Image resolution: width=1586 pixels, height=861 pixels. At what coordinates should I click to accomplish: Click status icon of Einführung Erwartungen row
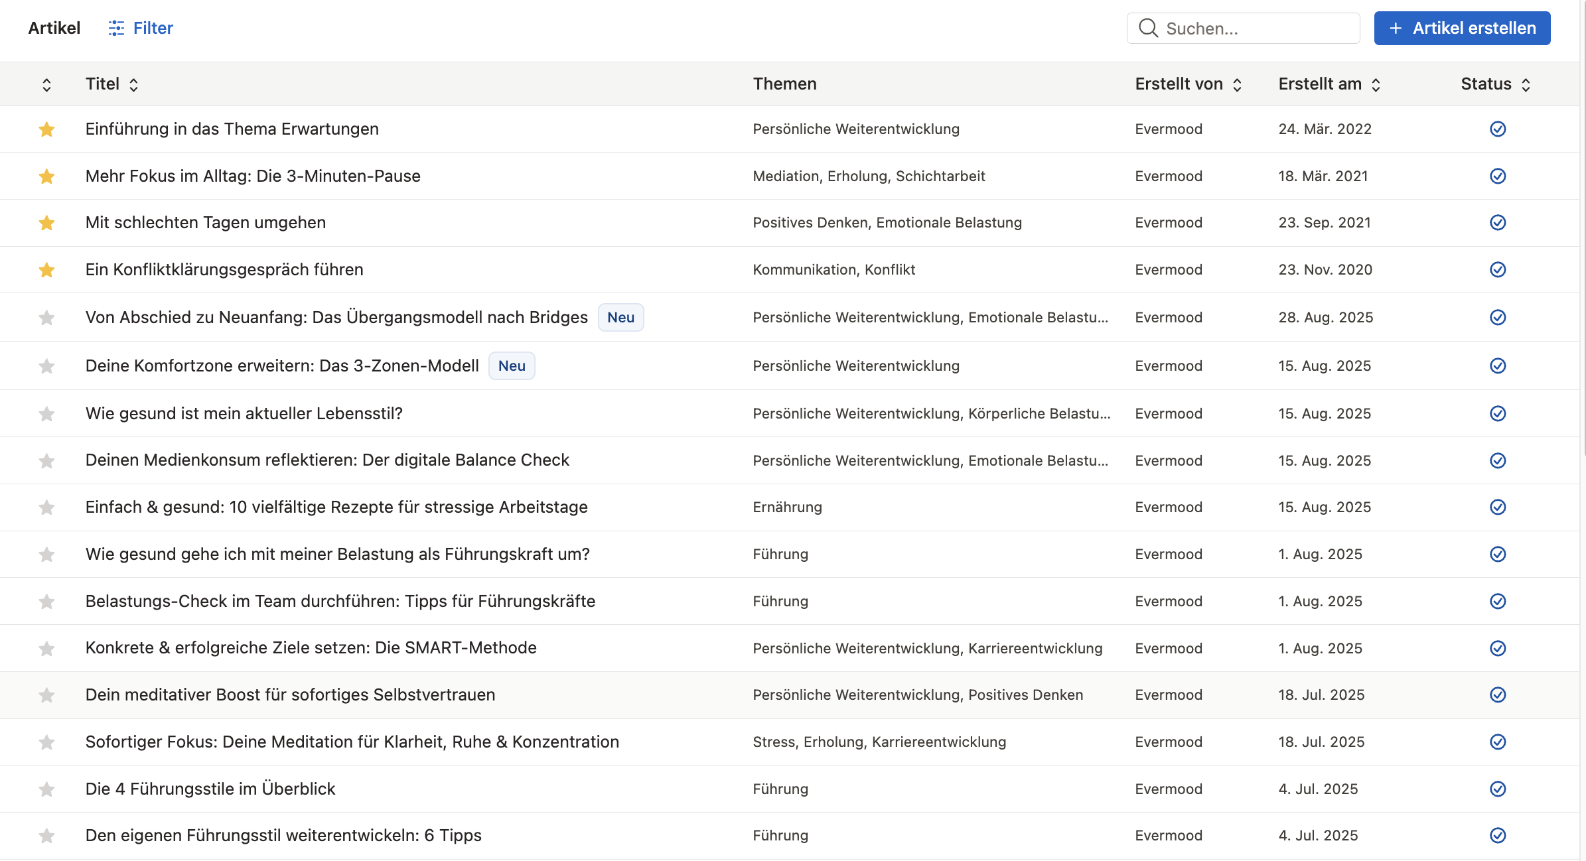pyautogui.click(x=1497, y=129)
